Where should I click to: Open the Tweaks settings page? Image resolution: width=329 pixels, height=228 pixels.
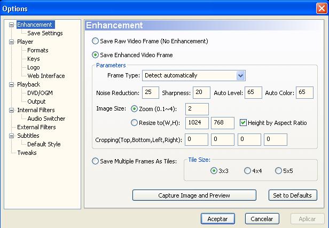click(x=27, y=153)
